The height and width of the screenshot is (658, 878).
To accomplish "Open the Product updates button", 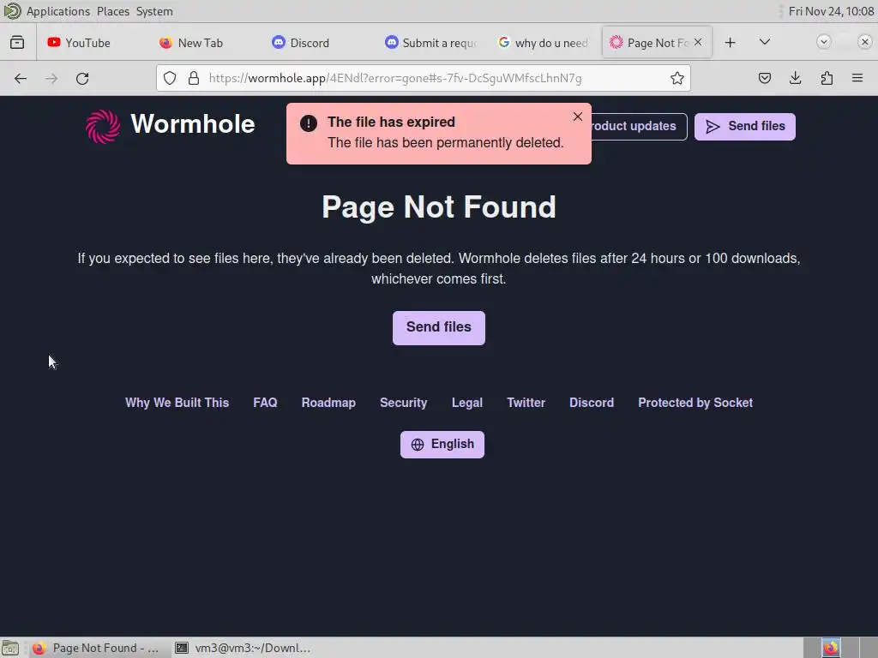I will coord(638,127).
